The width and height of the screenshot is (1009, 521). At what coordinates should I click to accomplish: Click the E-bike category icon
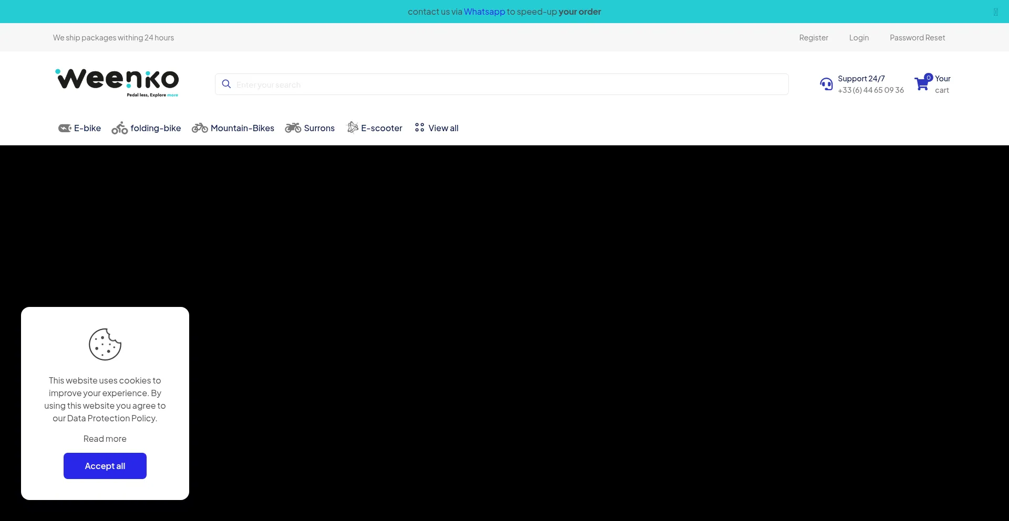tap(65, 128)
